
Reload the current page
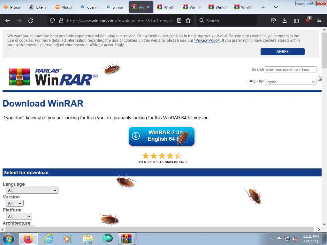[x=31, y=21]
